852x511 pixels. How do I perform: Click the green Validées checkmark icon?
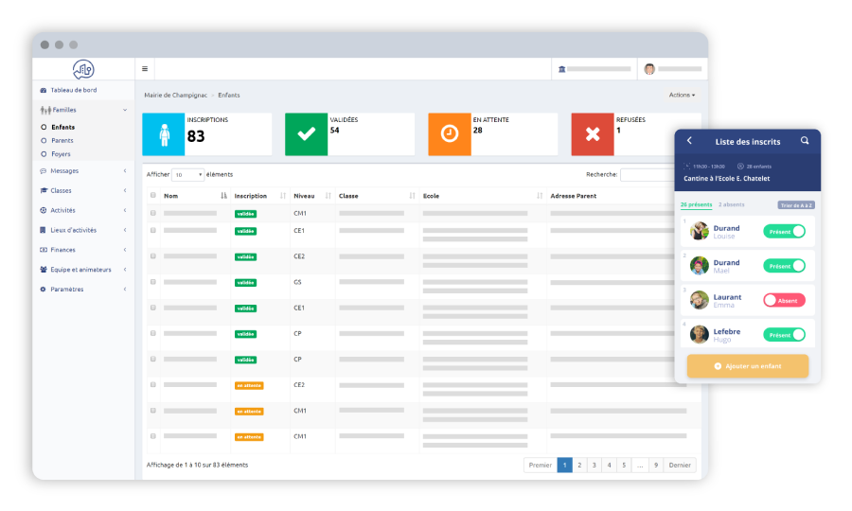[x=307, y=134]
